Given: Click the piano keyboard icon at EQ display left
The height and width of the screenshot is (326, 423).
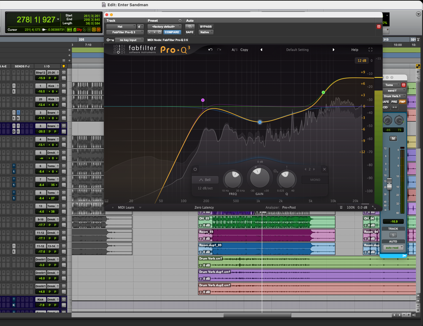Looking at the screenshot, I should [107, 201].
